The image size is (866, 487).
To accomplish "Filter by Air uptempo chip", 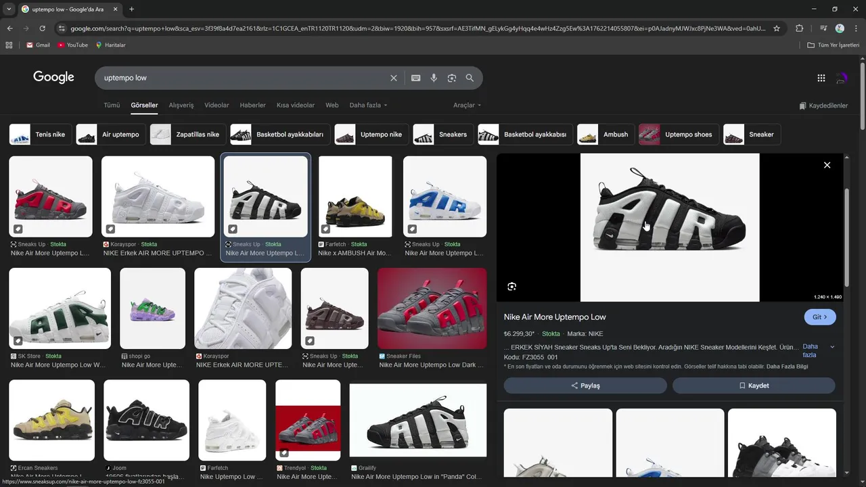I will point(111,135).
